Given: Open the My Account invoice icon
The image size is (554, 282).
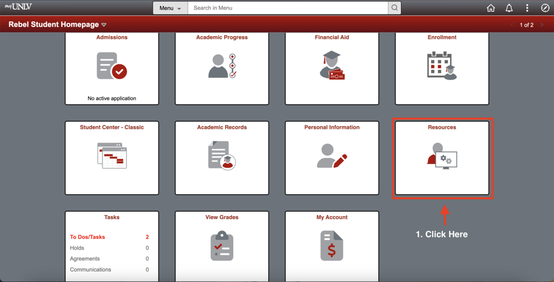Looking at the screenshot, I should [332, 246].
